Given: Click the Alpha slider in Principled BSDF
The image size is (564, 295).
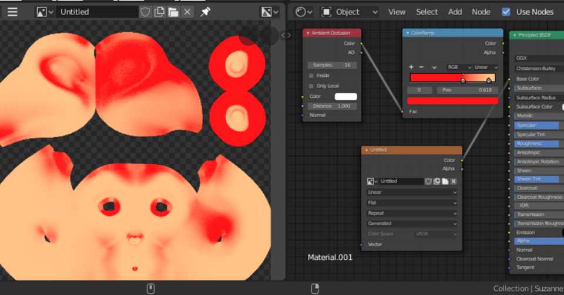Looking at the screenshot, I should point(539,241).
